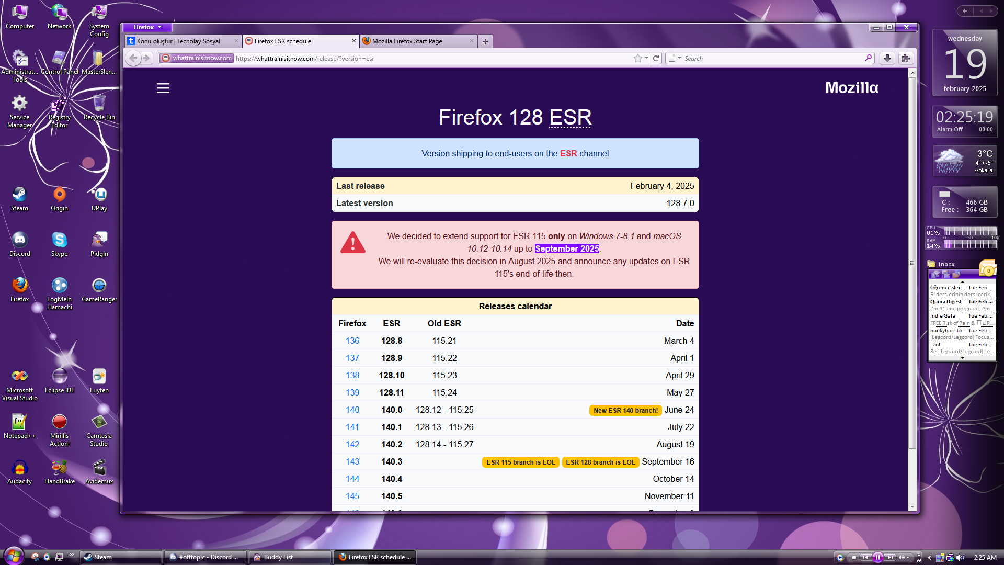
Task: Open the add-ons puzzle piece button
Action: (906, 58)
